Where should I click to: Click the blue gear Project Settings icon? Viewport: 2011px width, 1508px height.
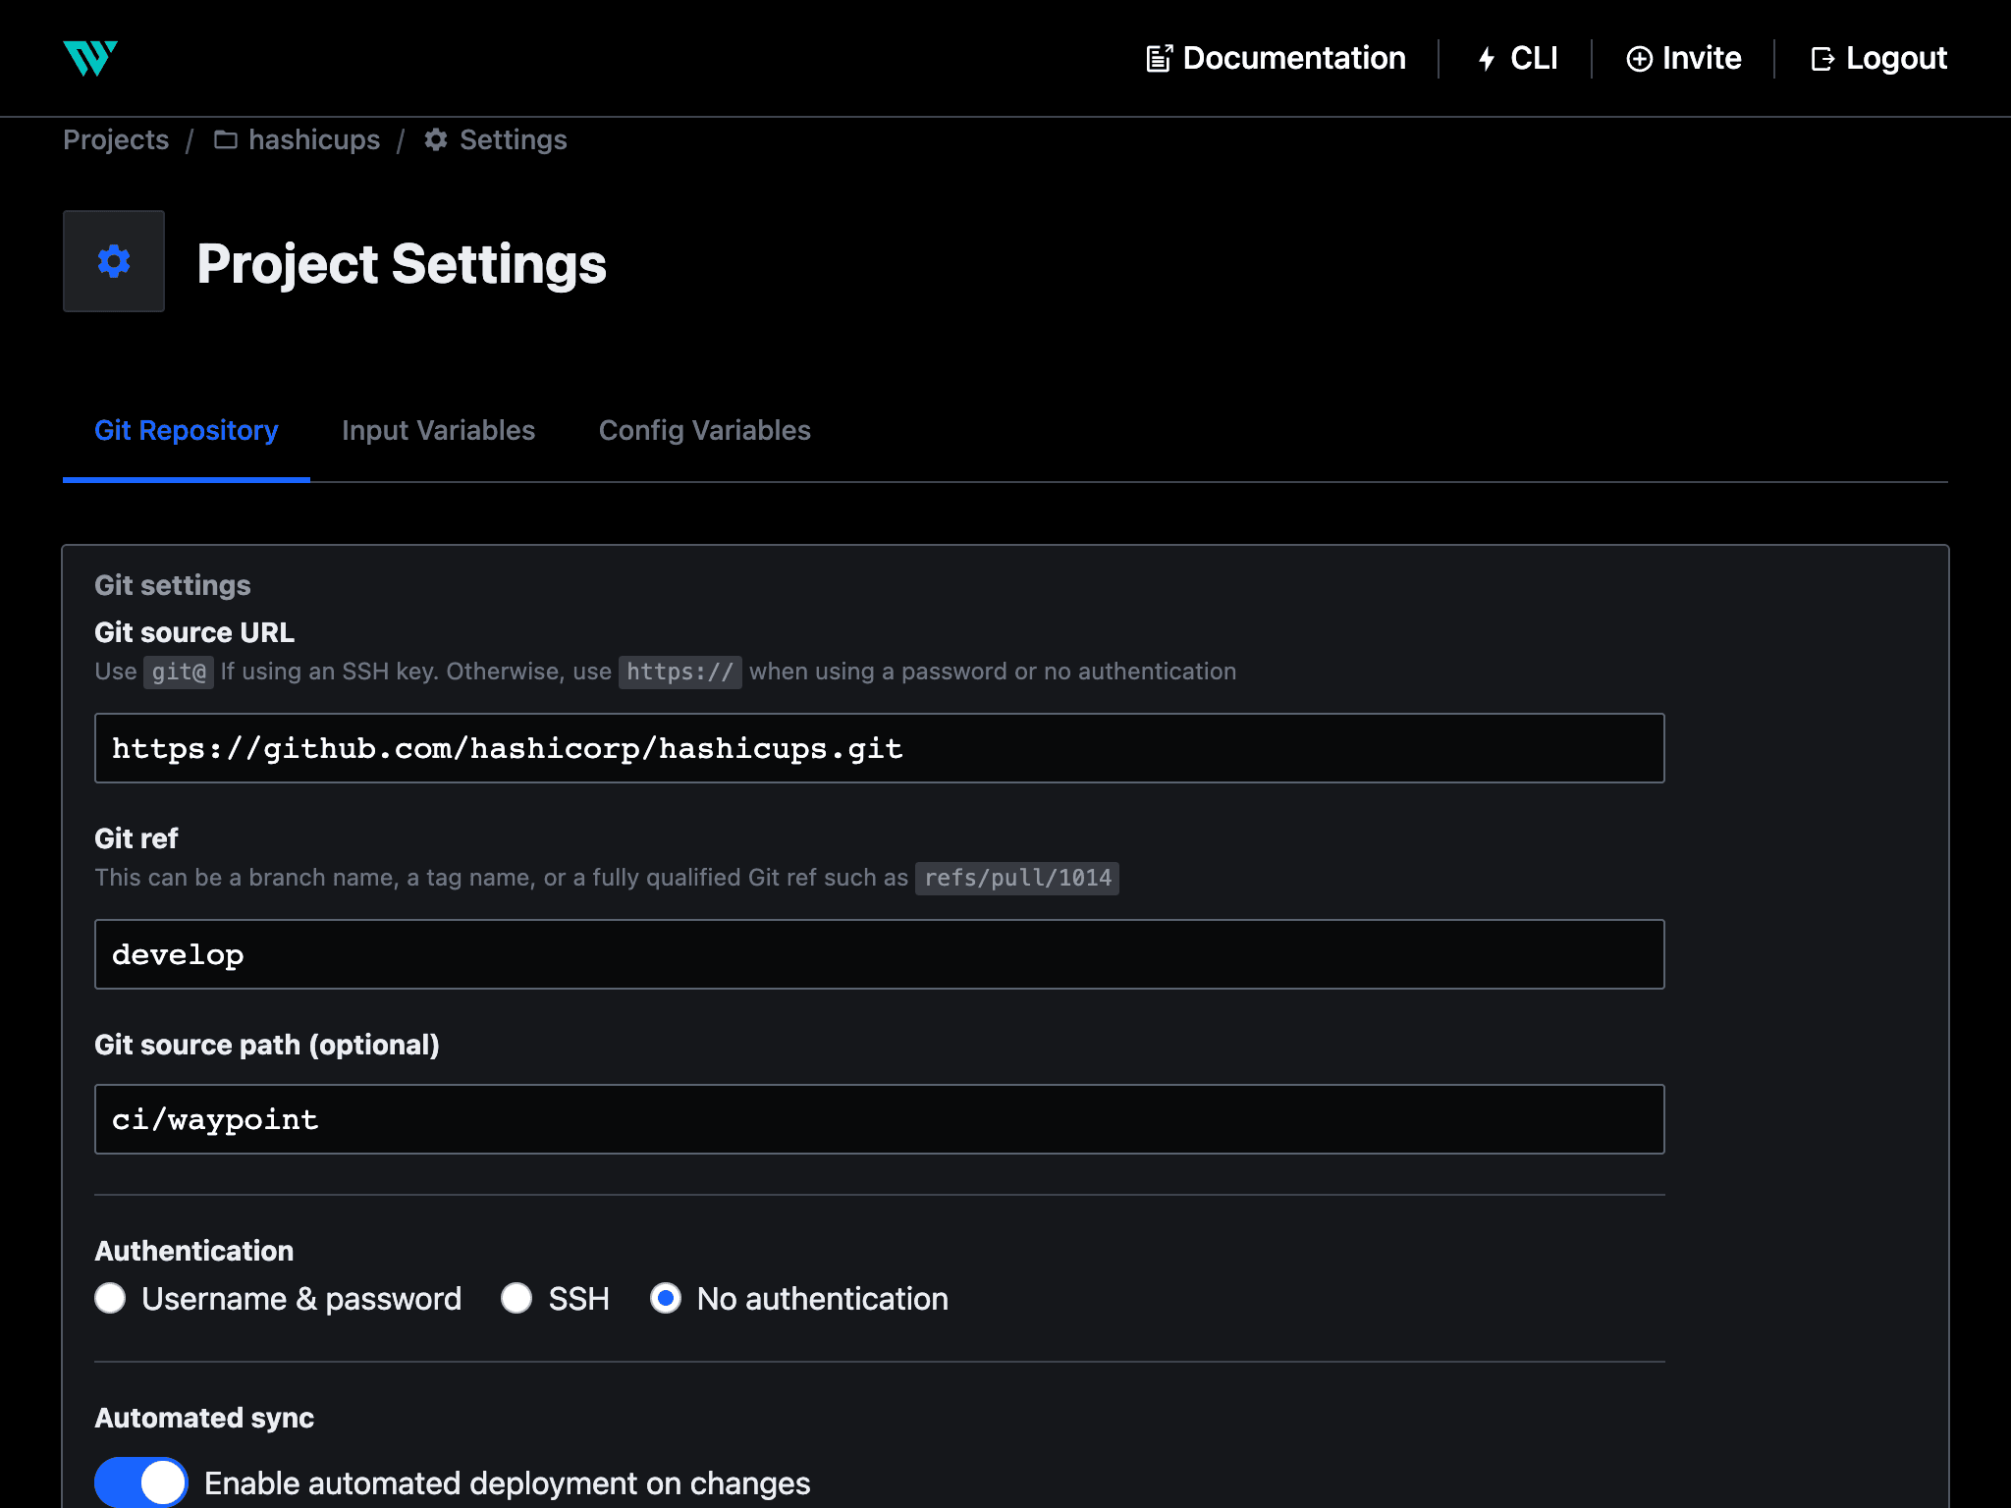114,261
